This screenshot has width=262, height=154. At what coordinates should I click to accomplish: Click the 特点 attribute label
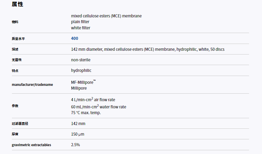pos(15,71)
